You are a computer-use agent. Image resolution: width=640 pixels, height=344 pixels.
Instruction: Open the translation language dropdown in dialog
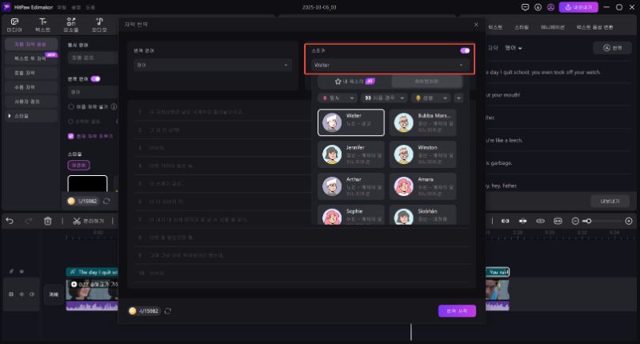click(214, 65)
